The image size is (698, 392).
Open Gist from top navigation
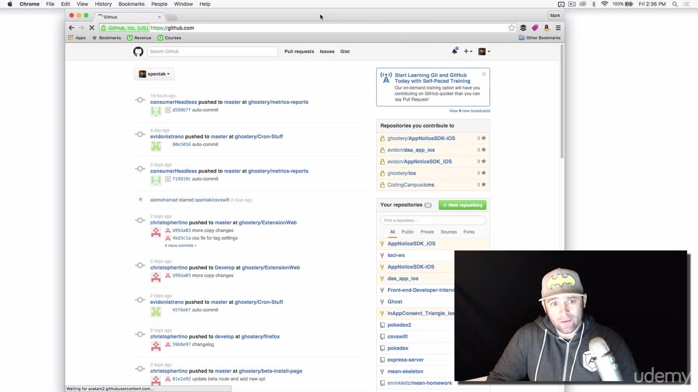[x=345, y=51]
